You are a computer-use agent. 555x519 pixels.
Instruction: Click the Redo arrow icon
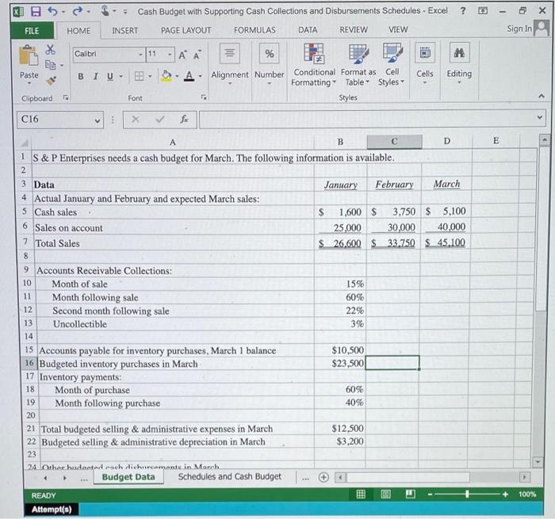(78, 11)
